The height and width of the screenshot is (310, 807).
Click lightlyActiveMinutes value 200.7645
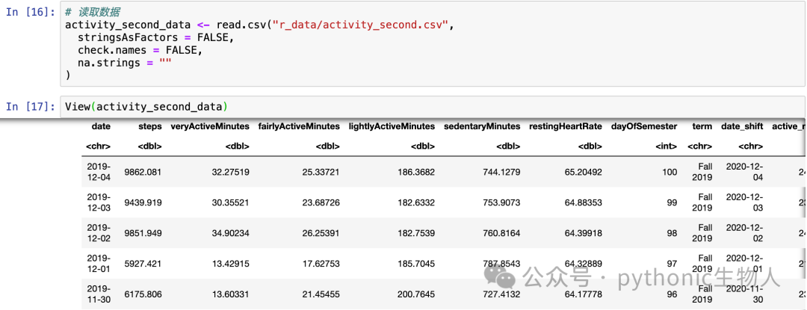416,294
